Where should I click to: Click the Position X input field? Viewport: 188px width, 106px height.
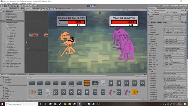click(x=168, y=16)
